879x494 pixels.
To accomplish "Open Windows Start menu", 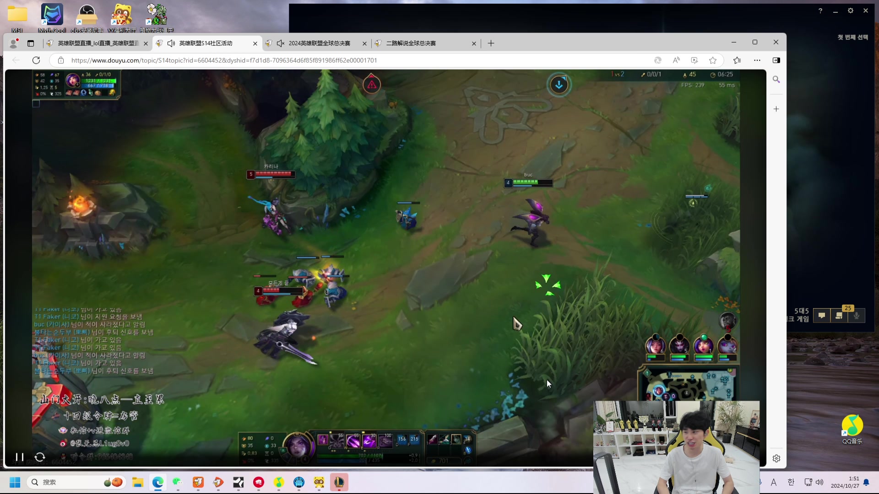I will [x=15, y=482].
